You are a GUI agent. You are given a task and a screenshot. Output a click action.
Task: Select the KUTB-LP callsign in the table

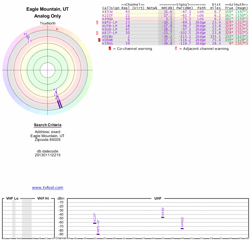(x=109, y=26)
